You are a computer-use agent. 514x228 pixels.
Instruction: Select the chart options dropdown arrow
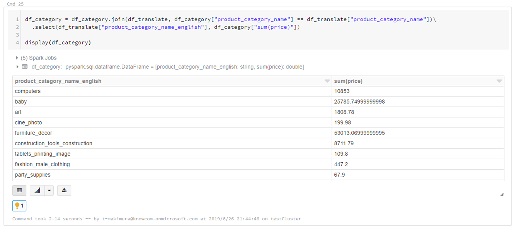click(x=49, y=190)
